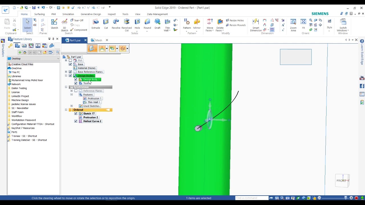Launch the 3D Sketch tool
This screenshot has width=365, height=205.
[64, 25]
